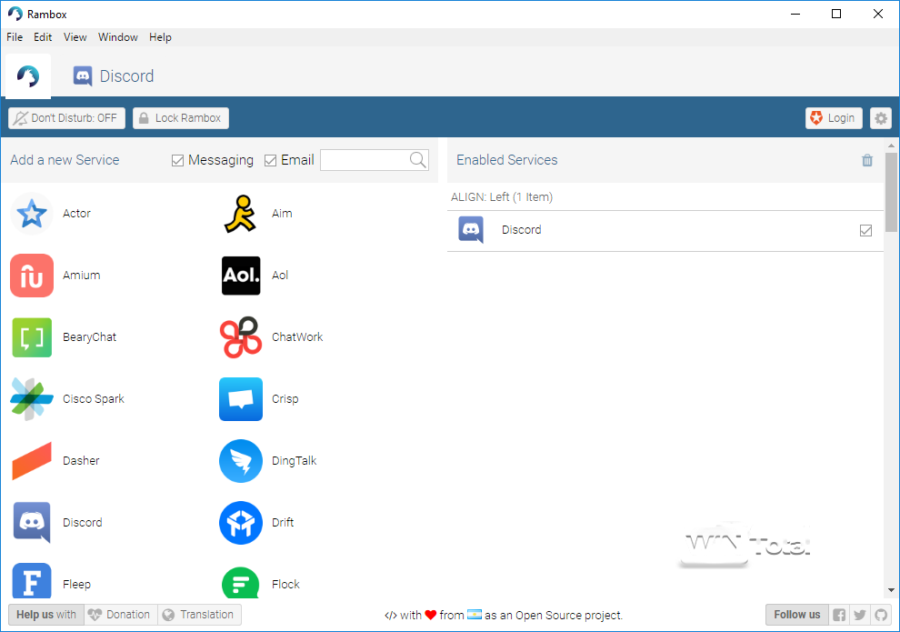Click the BearyChat label
The image size is (900, 632).
[89, 337]
